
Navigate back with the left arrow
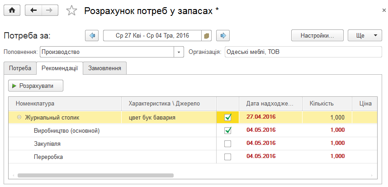(33, 10)
